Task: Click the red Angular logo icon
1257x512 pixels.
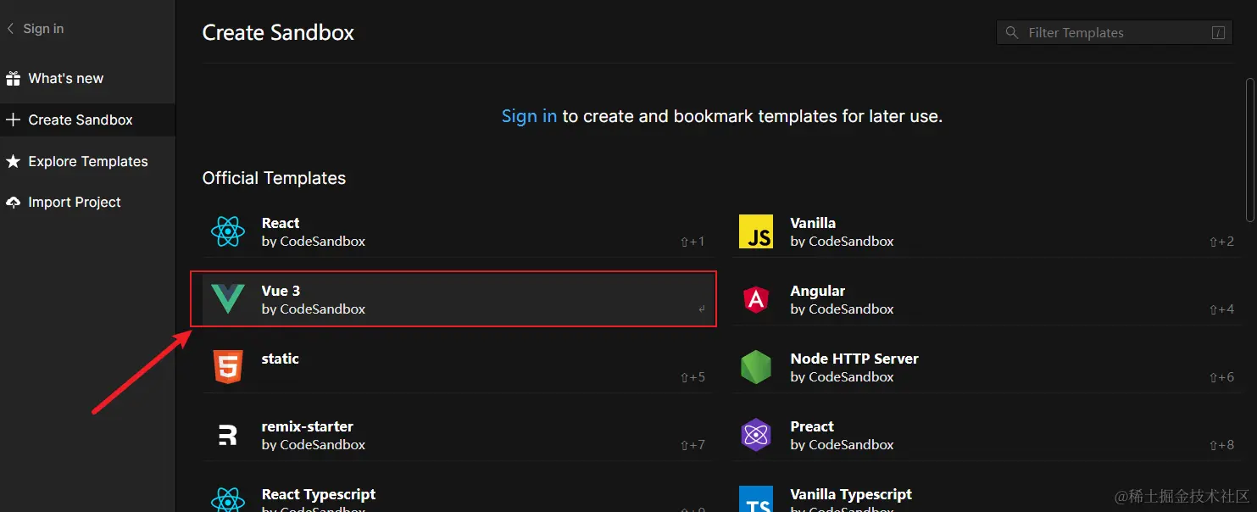Action: pos(756,299)
